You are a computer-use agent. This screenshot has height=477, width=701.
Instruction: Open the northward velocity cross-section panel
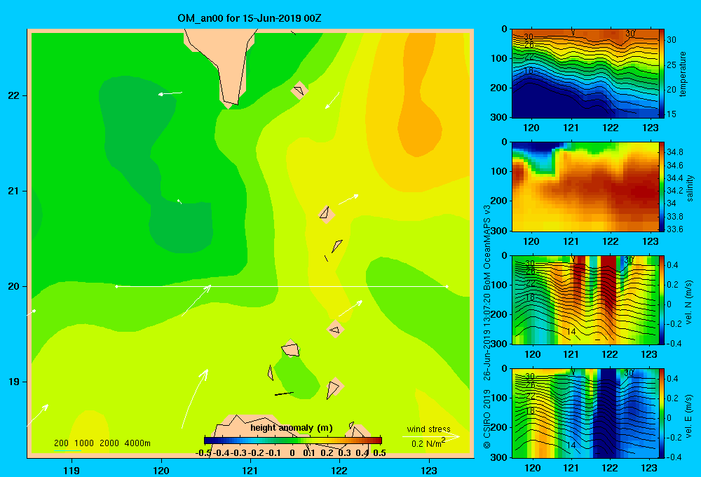[x=585, y=300]
